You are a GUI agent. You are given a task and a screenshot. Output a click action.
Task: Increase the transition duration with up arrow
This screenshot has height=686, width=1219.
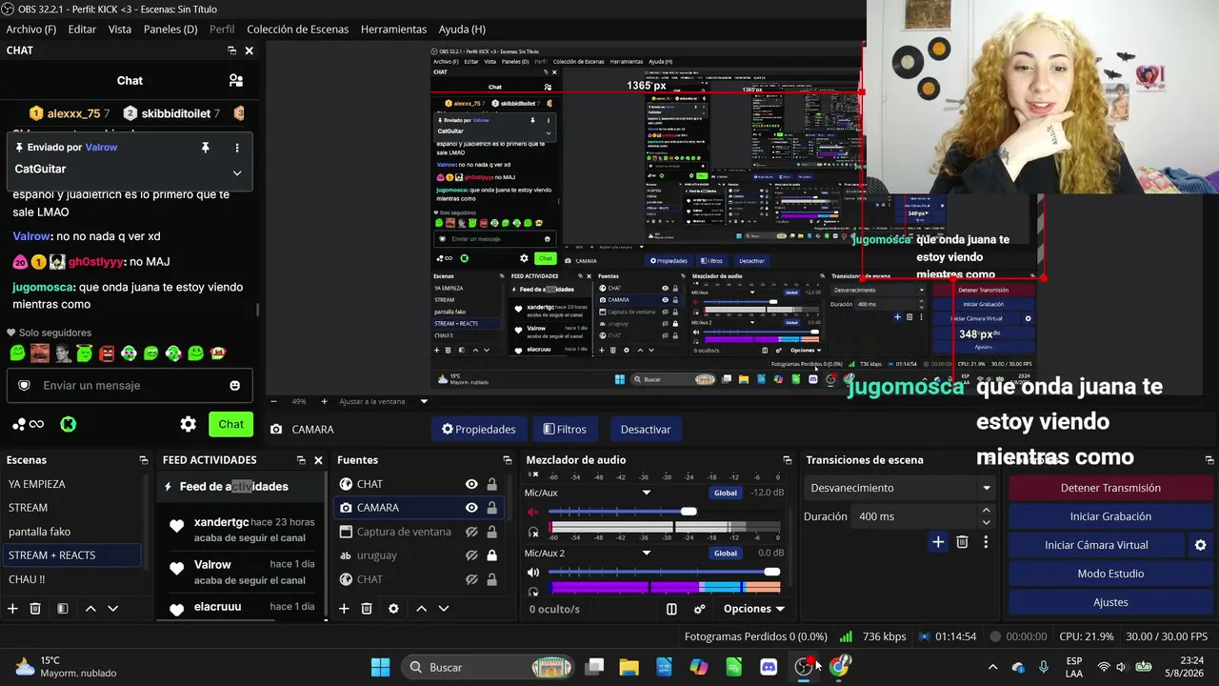tap(986, 511)
